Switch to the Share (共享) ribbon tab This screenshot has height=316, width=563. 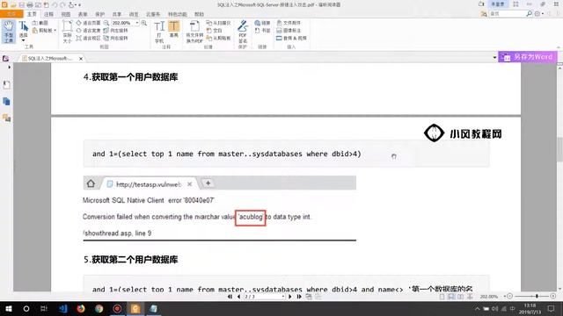(117, 14)
